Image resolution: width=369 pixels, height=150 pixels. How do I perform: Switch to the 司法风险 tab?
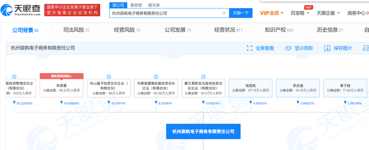tap(76, 30)
